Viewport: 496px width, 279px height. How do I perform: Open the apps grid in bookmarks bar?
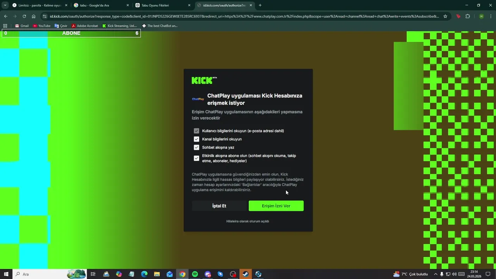[x=5, y=26]
